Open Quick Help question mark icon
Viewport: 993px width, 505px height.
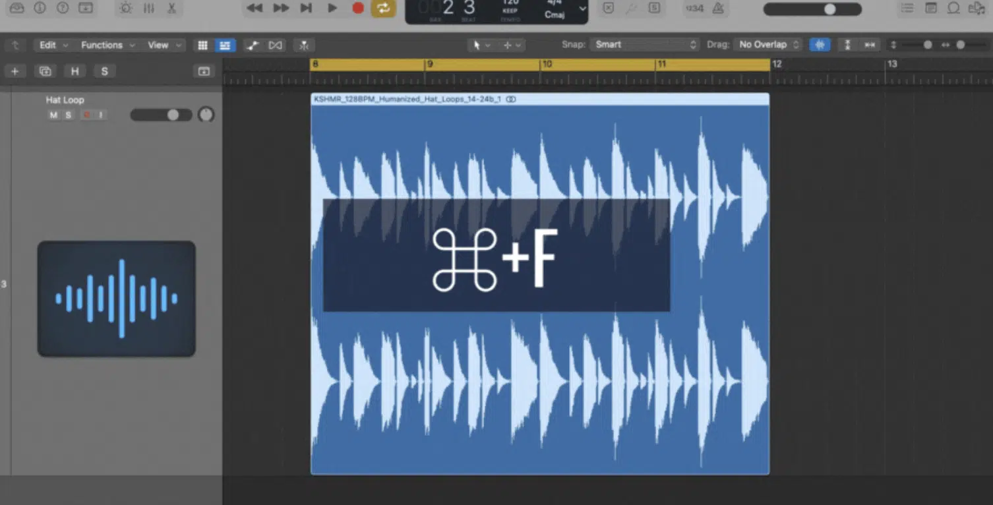point(63,8)
